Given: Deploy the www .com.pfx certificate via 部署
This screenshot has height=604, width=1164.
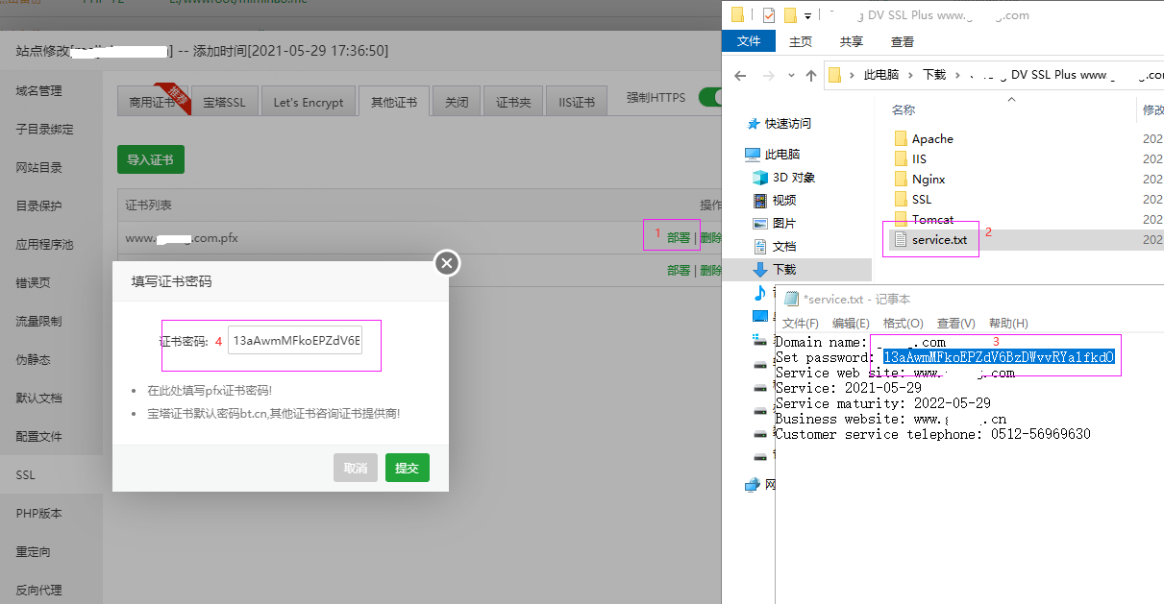Looking at the screenshot, I should (679, 237).
